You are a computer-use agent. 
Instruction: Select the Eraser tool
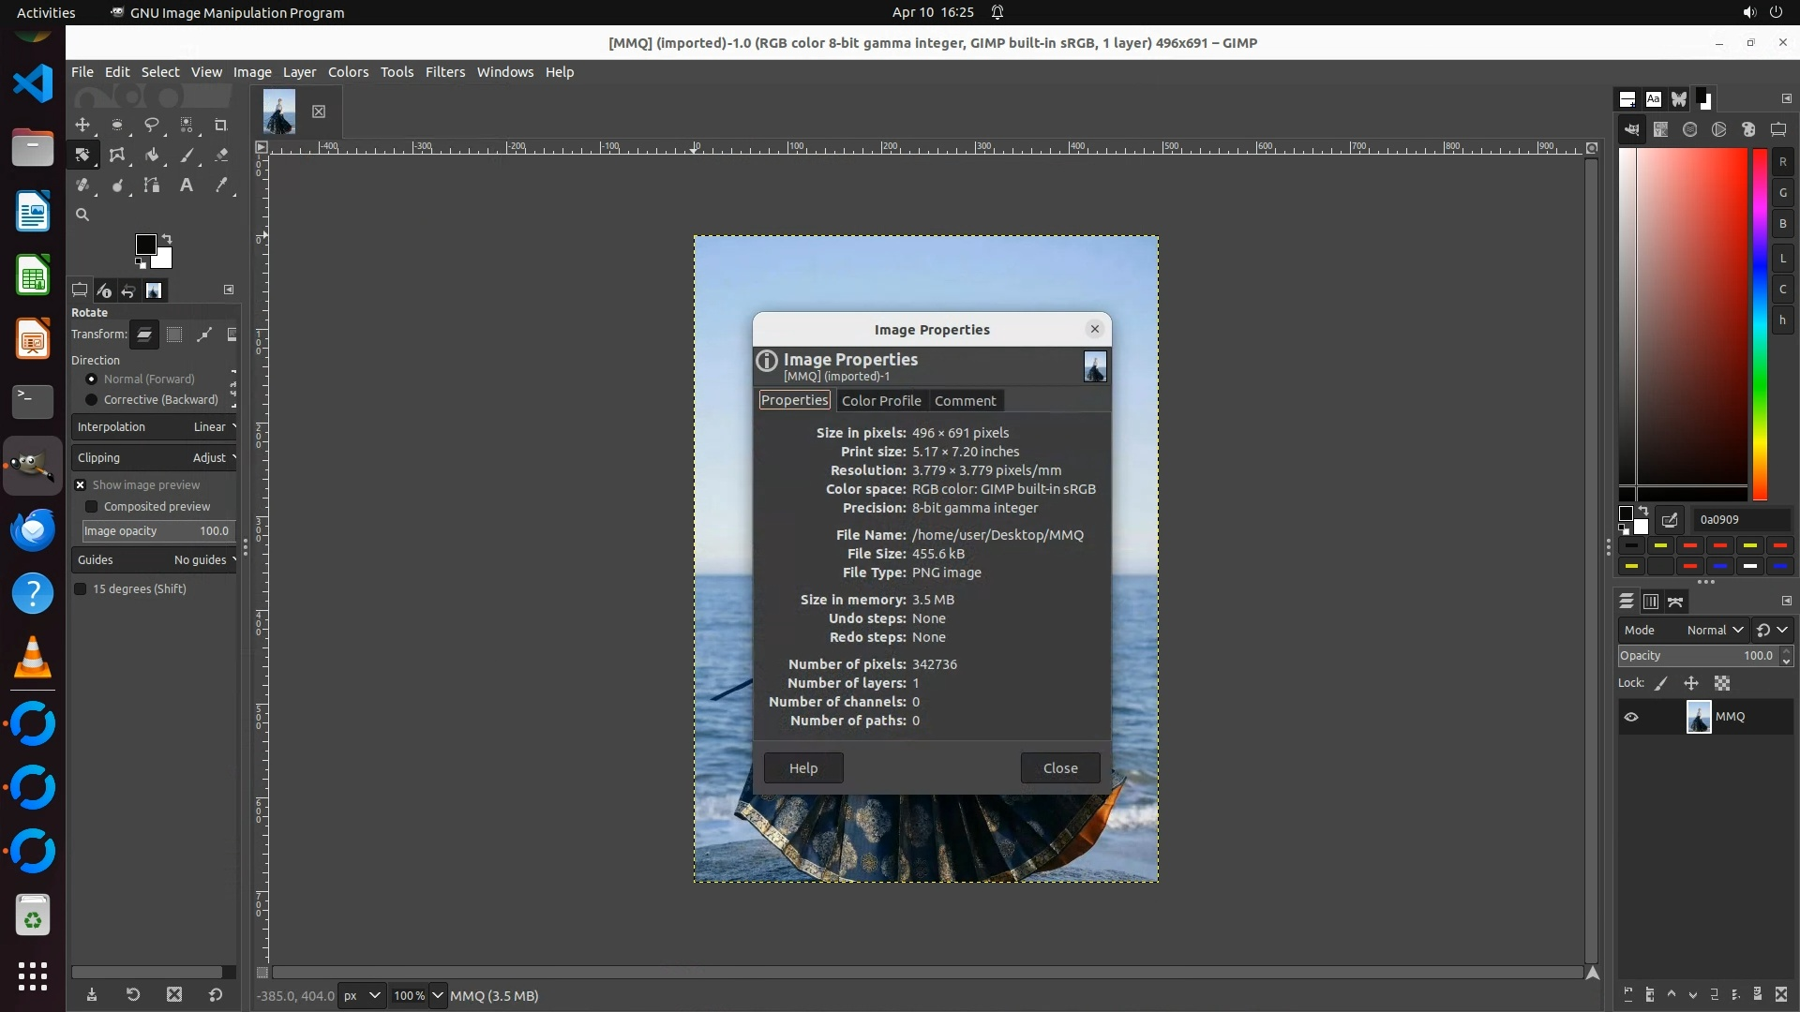(x=221, y=156)
